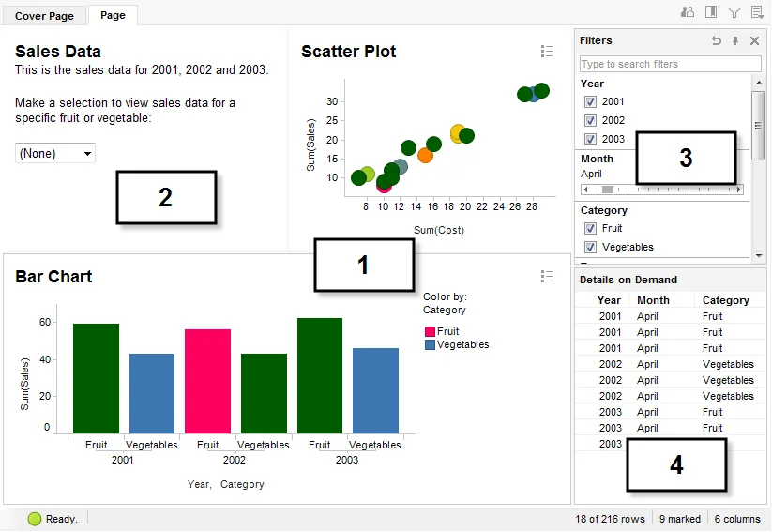Uncheck the Vegetables category filter
The width and height of the screenshot is (772, 532).
pos(591,247)
